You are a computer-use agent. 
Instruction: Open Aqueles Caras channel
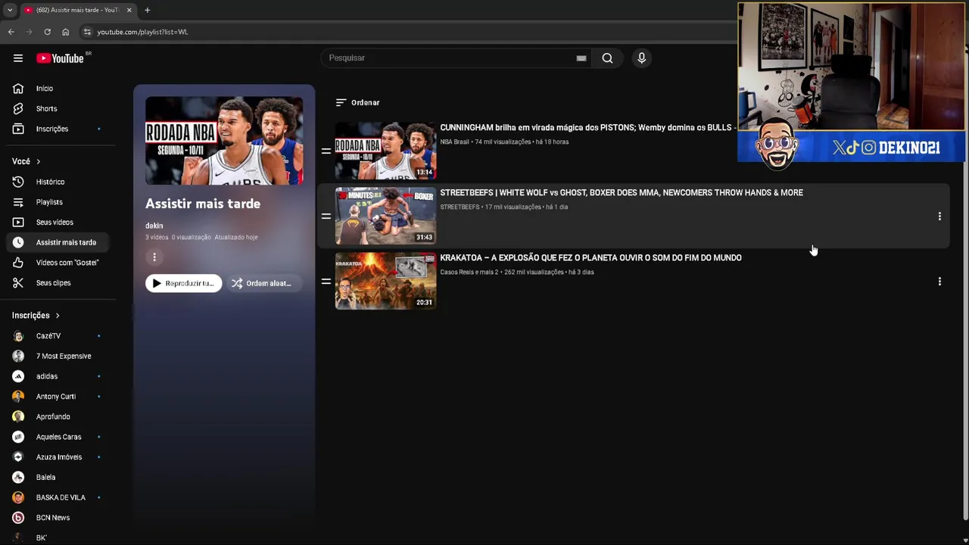(x=58, y=437)
